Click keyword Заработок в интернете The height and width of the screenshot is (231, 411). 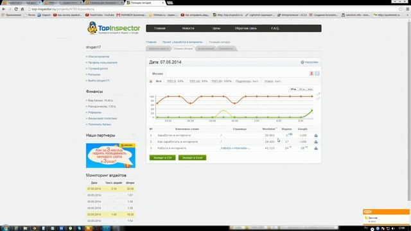click(x=174, y=135)
